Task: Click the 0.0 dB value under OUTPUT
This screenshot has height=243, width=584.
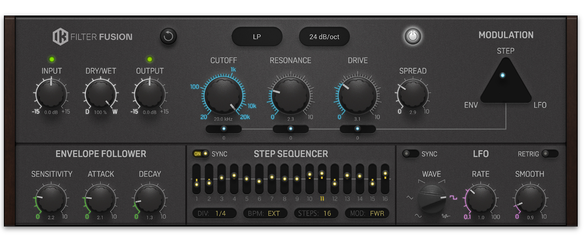Action: [149, 112]
